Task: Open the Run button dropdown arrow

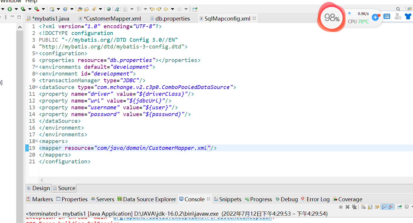Action: pos(16,9)
